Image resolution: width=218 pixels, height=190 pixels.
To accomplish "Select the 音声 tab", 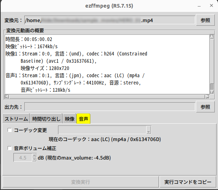I will tap(83, 119).
